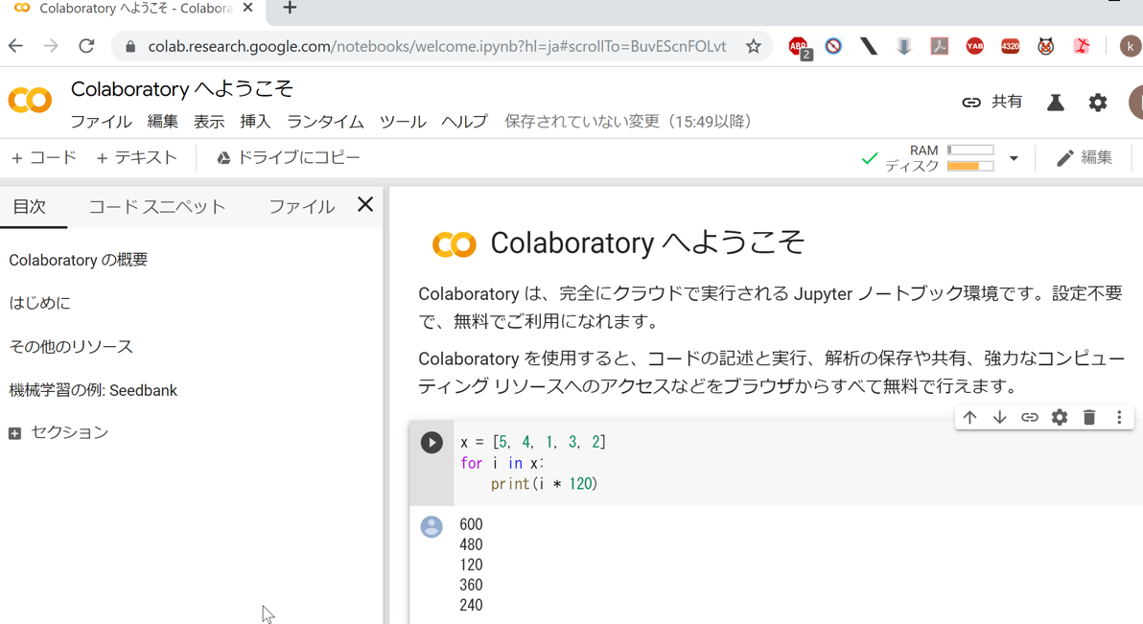Click the PDF extension icon

click(939, 47)
